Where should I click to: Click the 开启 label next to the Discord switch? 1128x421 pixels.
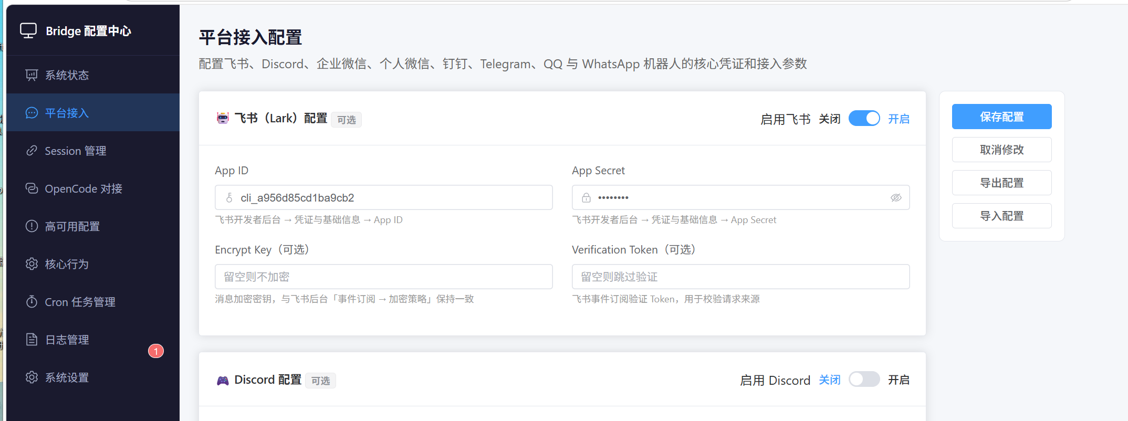tap(899, 380)
